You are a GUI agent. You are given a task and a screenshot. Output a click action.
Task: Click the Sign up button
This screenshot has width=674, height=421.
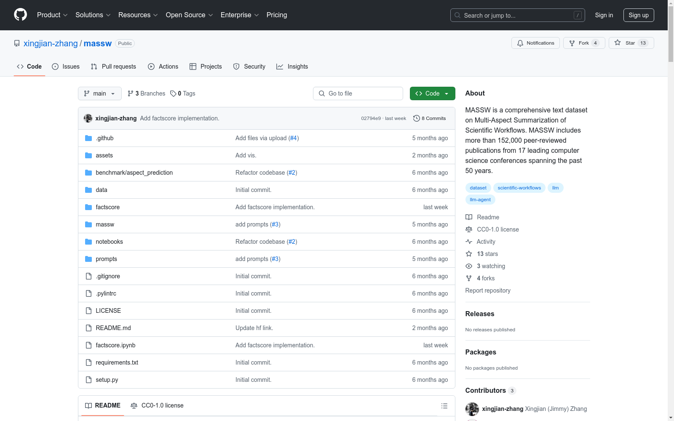(639, 15)
